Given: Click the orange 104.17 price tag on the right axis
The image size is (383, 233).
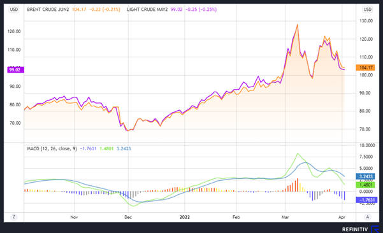Looking at the screenshot, I should (x=365, y=67).
